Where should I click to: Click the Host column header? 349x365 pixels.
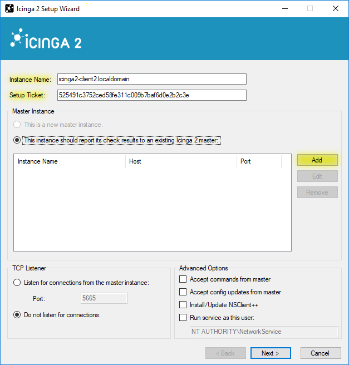181,161
